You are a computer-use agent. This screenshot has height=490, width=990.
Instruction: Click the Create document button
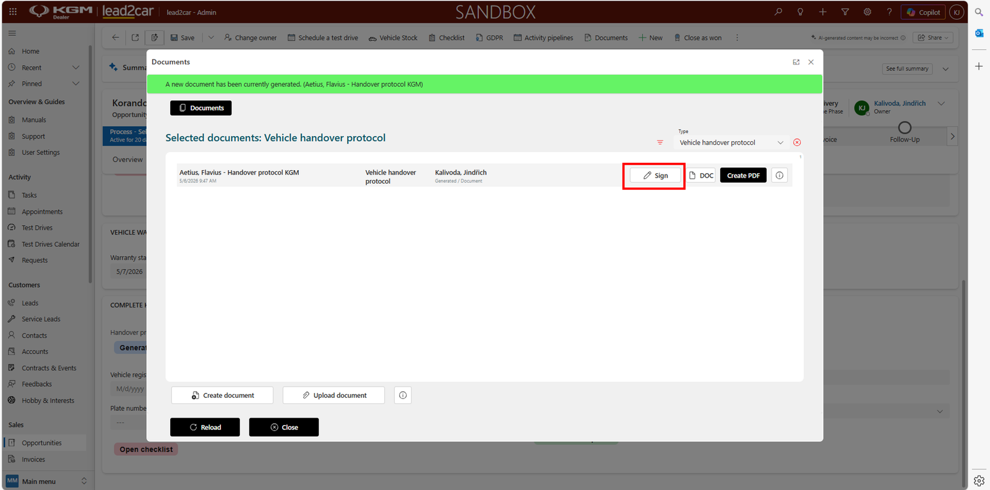coord(222,395)
